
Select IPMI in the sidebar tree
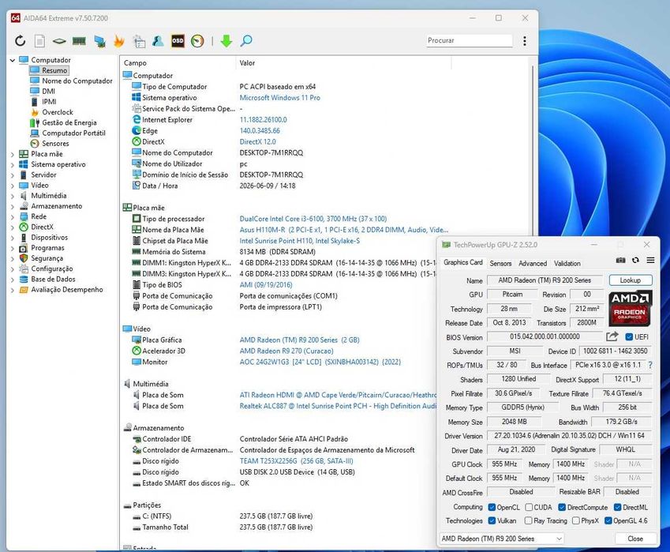49,102
